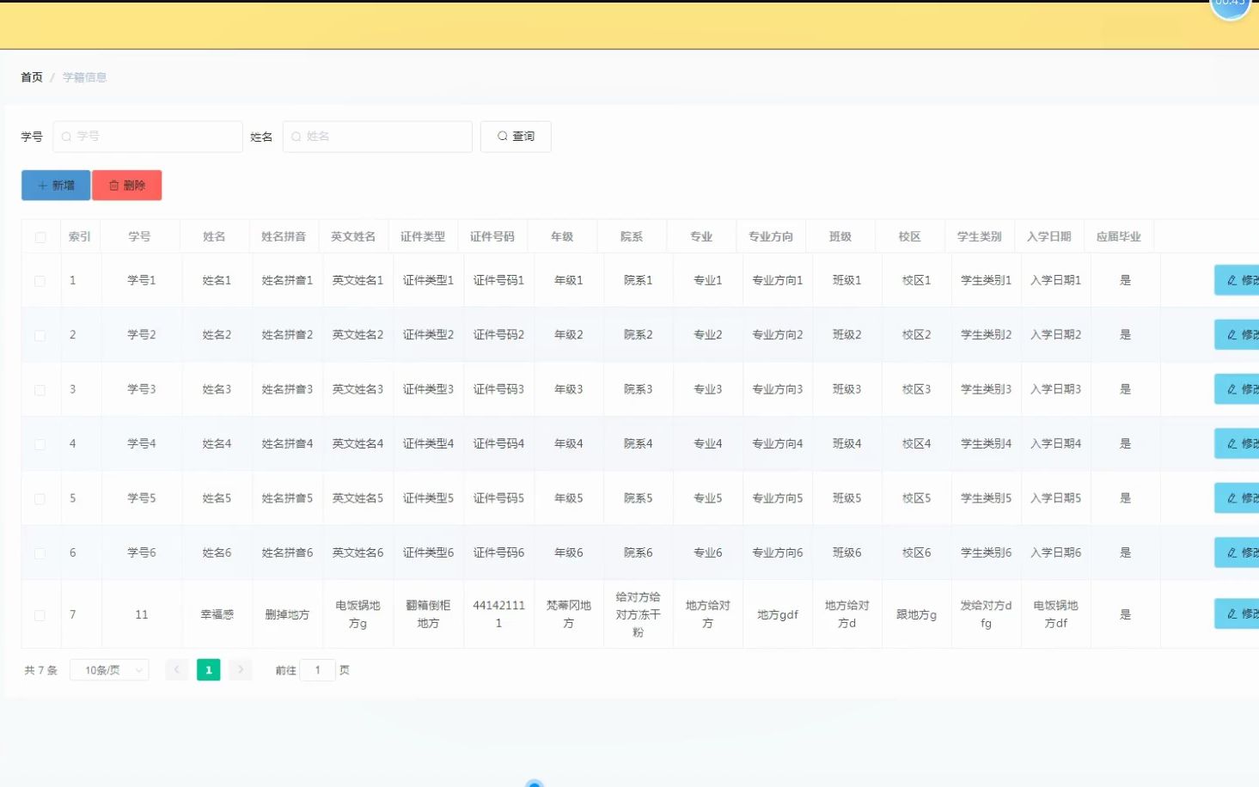Click the 证件类型 column header
This screenshot has width=1259, height=787.
point(423,236)
